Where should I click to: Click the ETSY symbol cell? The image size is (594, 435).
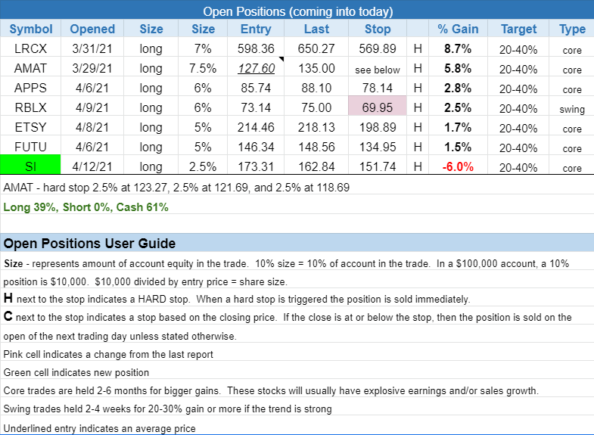tap(30, 127)
